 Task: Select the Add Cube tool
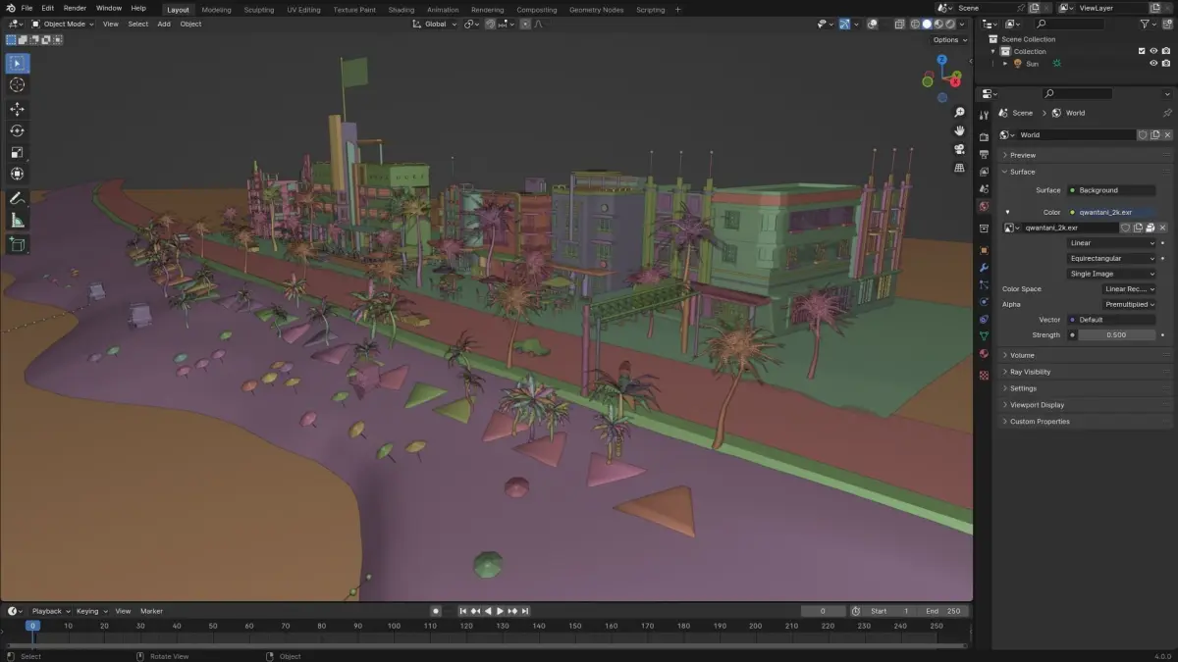pyautogui.click(x=18, y=243)
